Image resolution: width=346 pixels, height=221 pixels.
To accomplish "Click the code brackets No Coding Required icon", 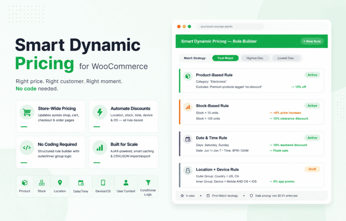I will coord(27,148).
